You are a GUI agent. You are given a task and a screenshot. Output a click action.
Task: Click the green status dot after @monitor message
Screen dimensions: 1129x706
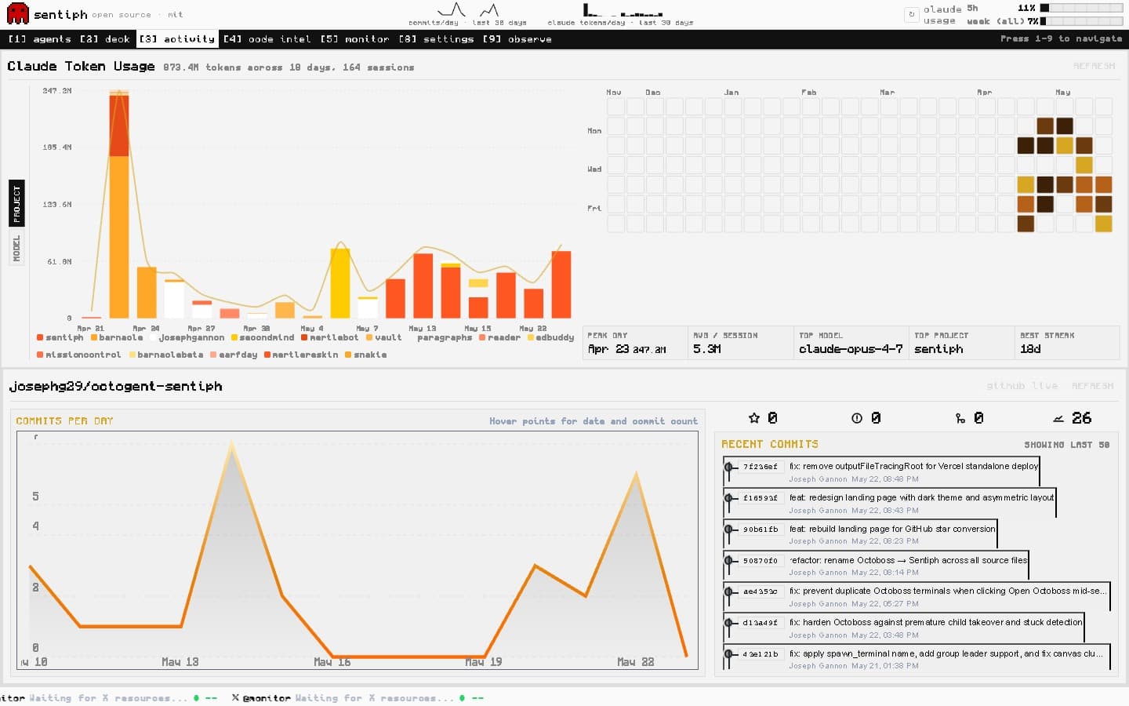462,697
